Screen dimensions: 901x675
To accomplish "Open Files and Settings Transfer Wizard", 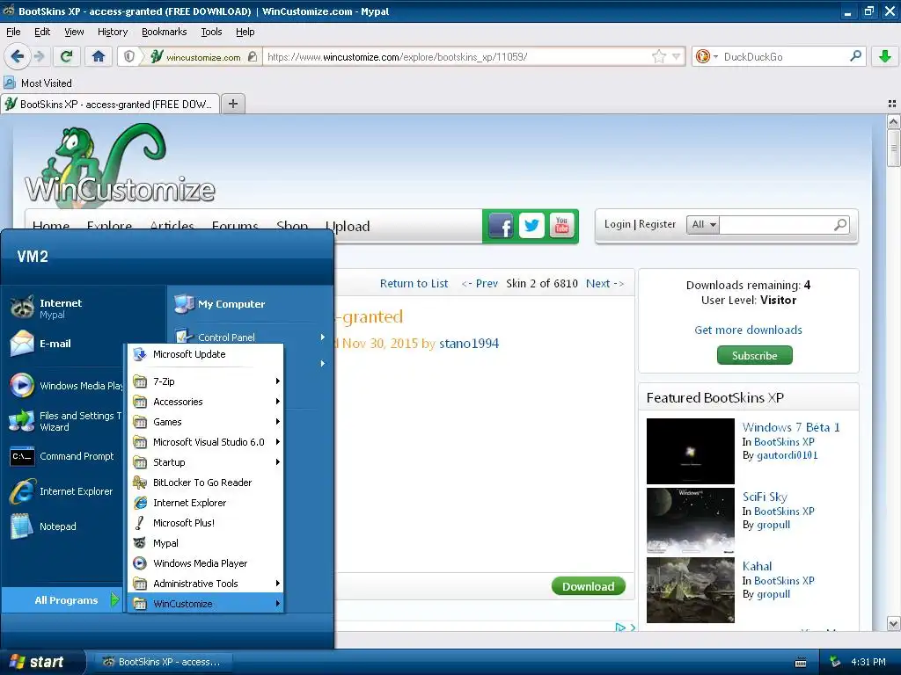I will [x=66, y=421].
